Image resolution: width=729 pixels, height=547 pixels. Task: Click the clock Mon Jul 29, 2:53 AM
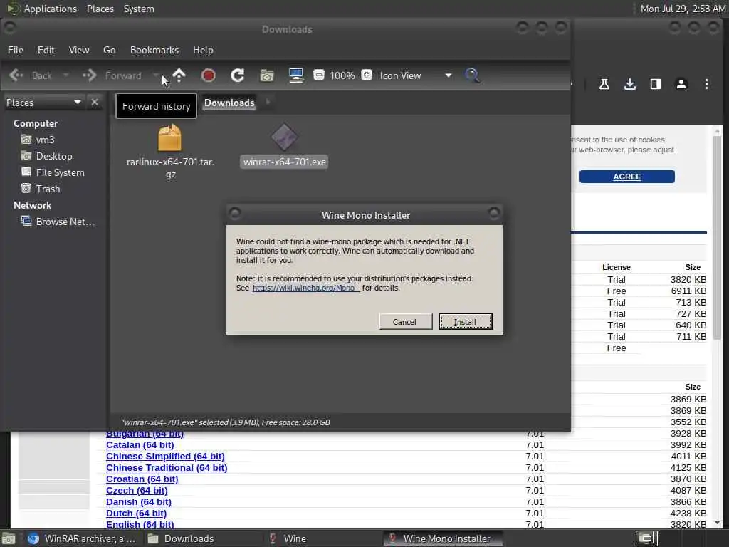682,9
